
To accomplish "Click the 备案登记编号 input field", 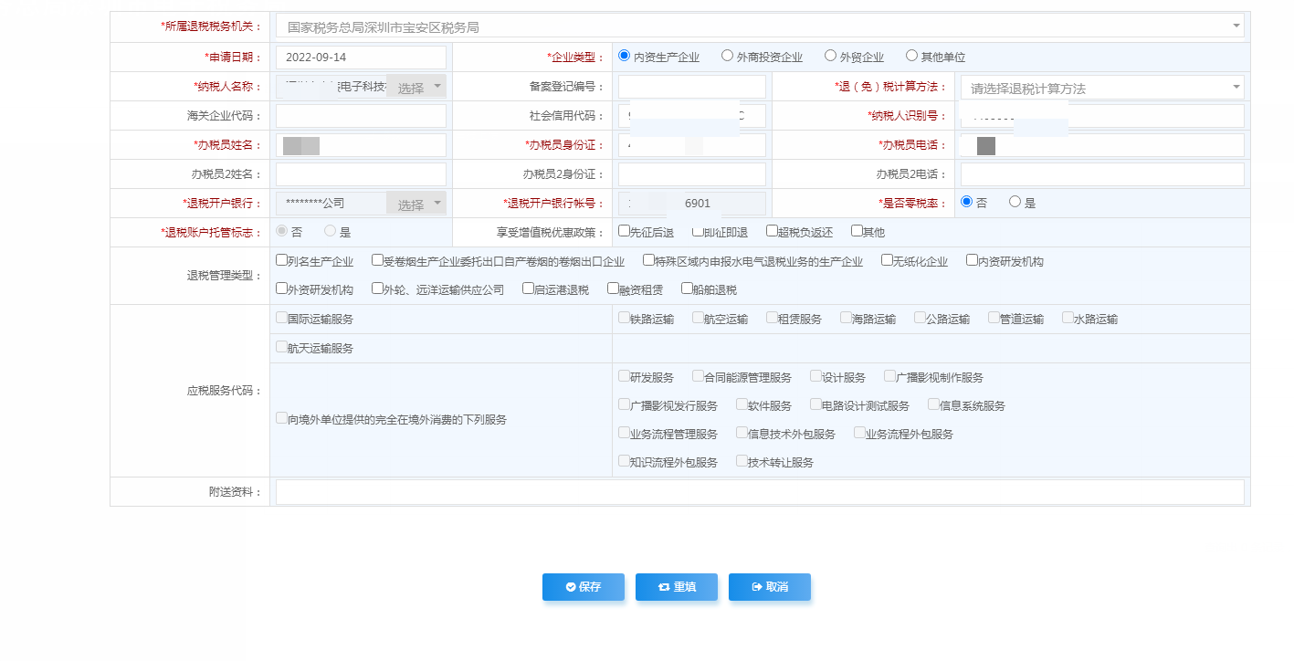I will 692,87.
